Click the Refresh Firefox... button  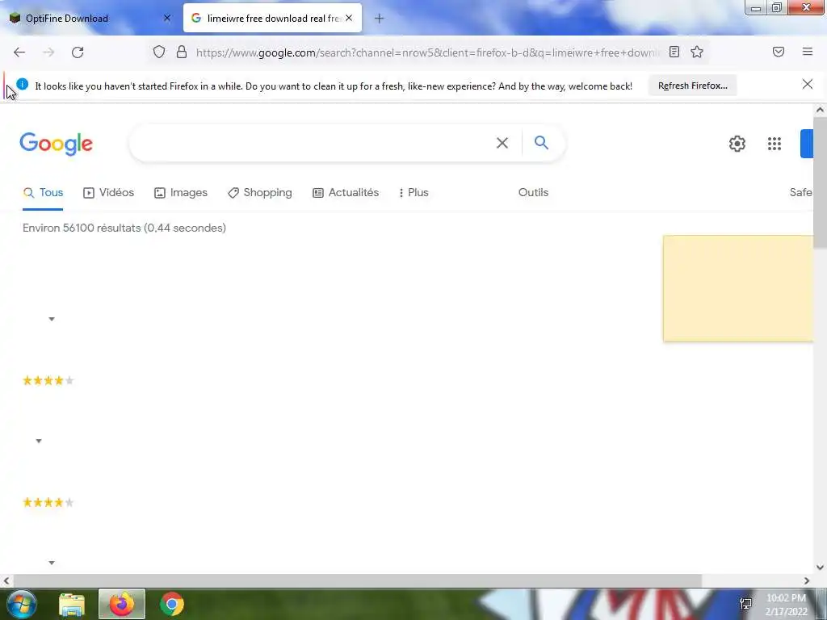pos(692,86)
